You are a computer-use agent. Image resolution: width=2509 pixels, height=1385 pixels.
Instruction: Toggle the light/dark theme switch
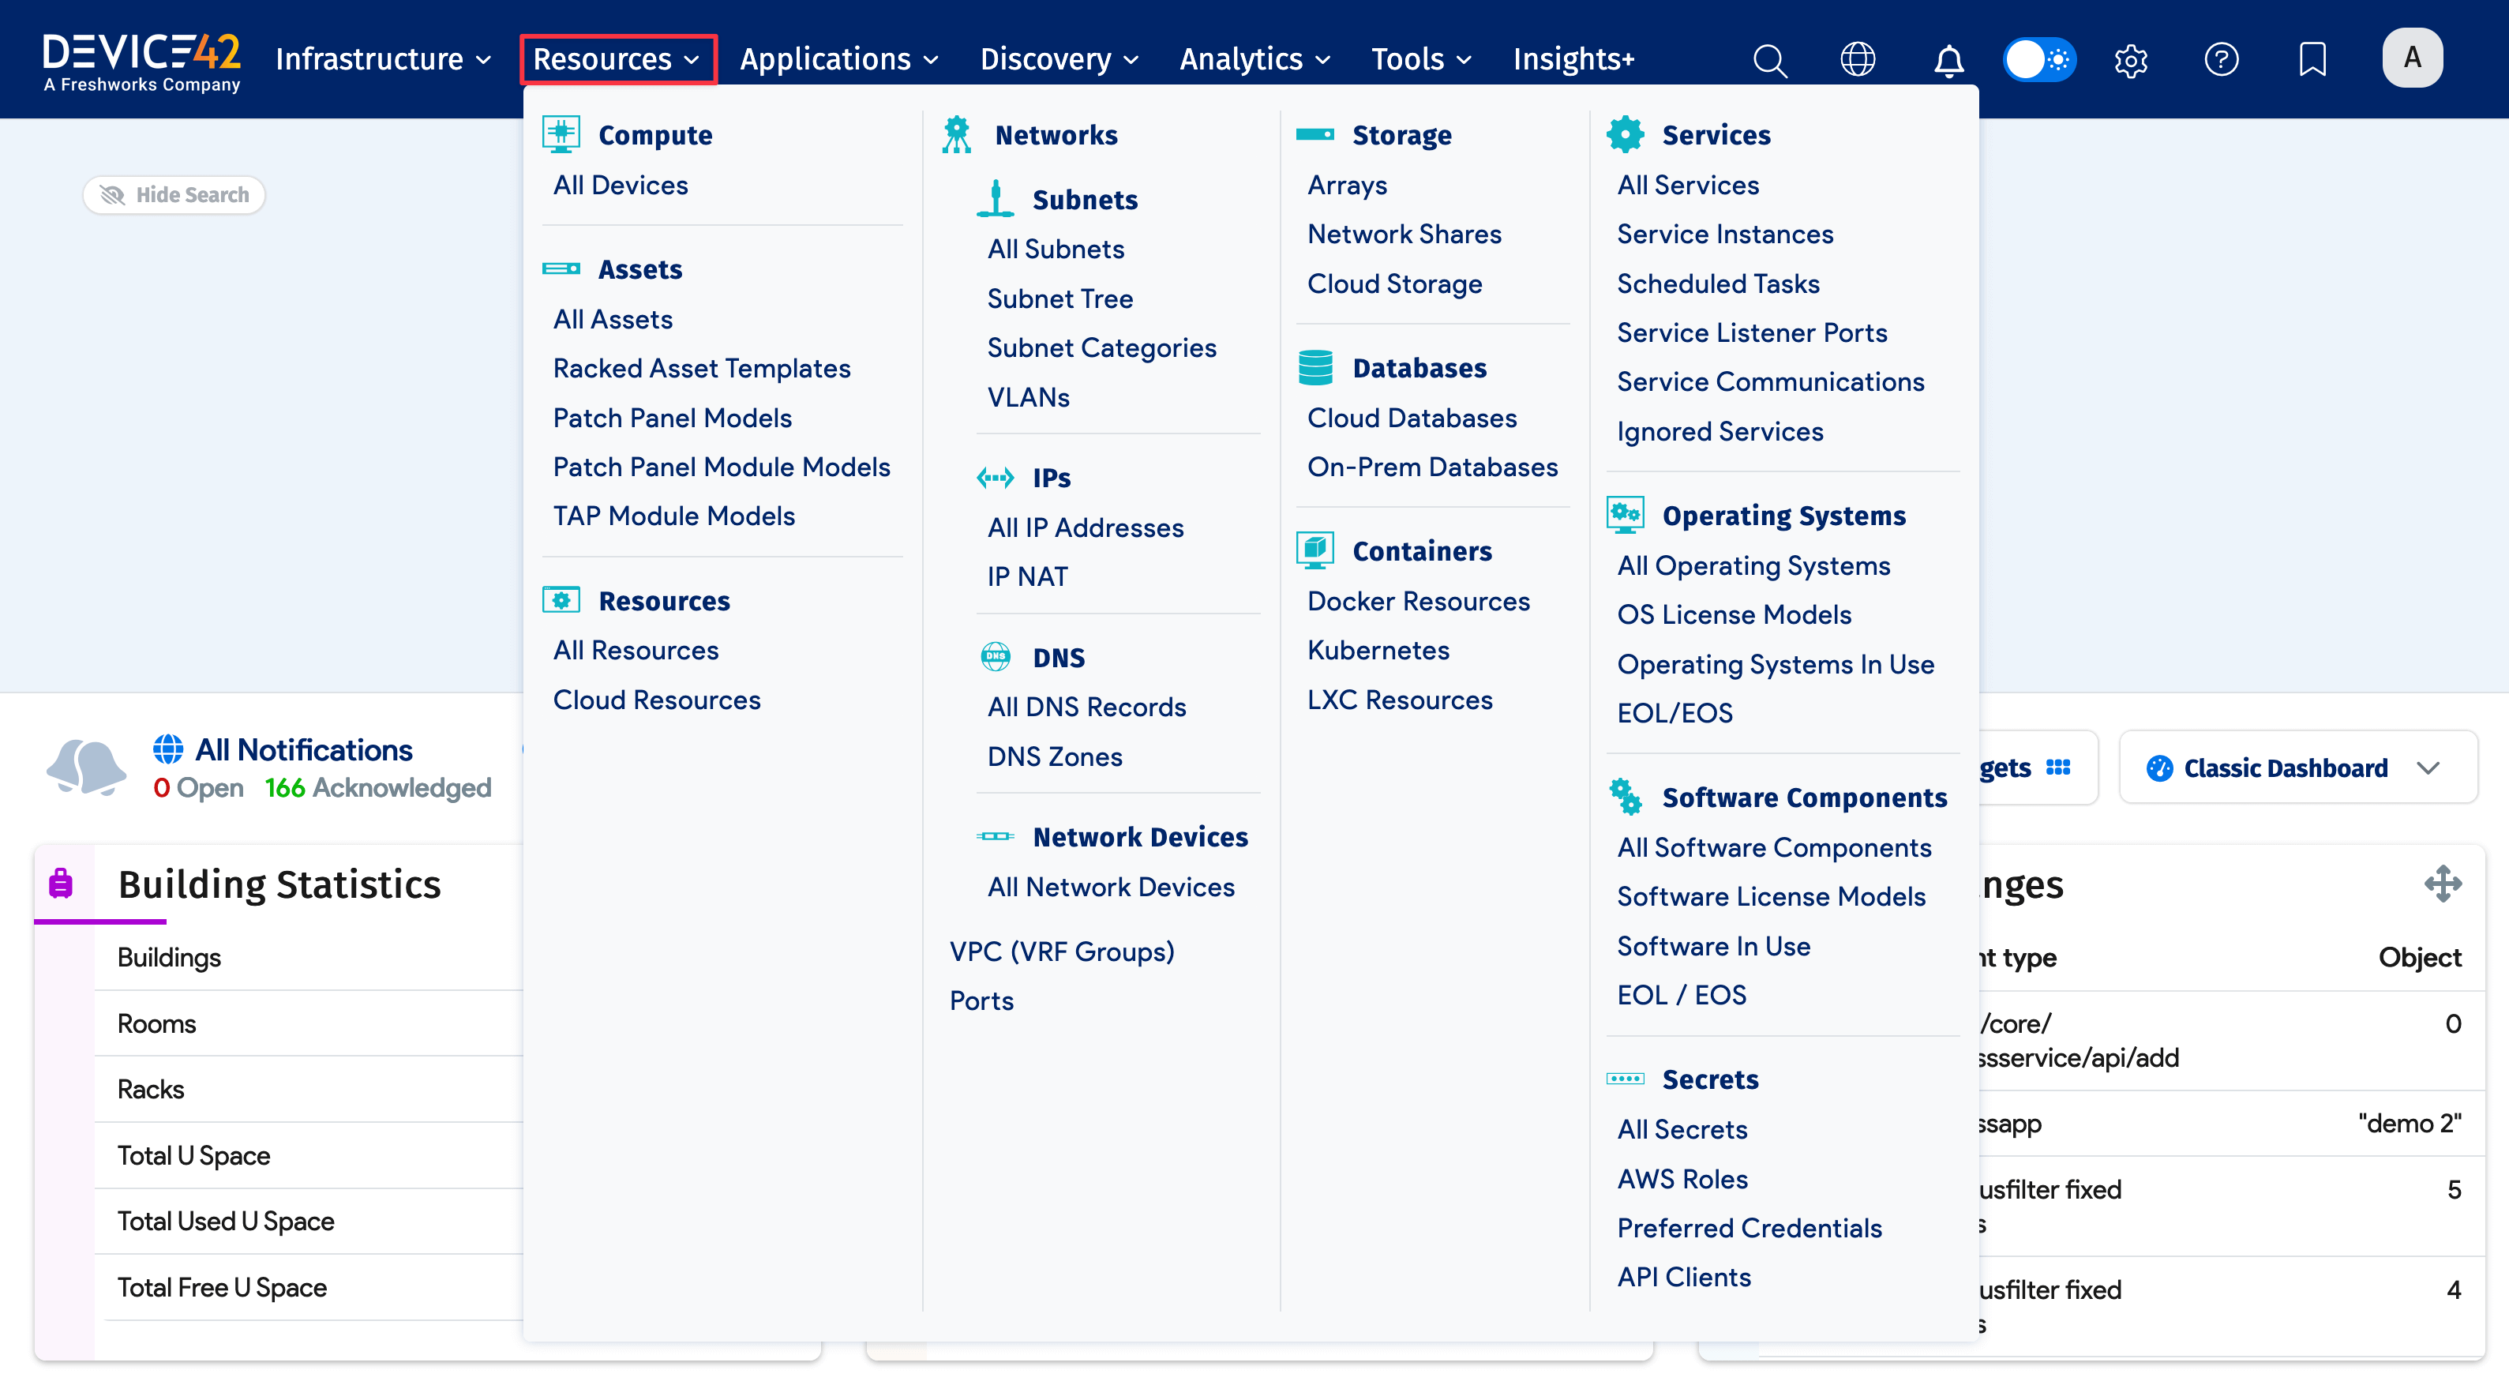tap(2039, 59)
